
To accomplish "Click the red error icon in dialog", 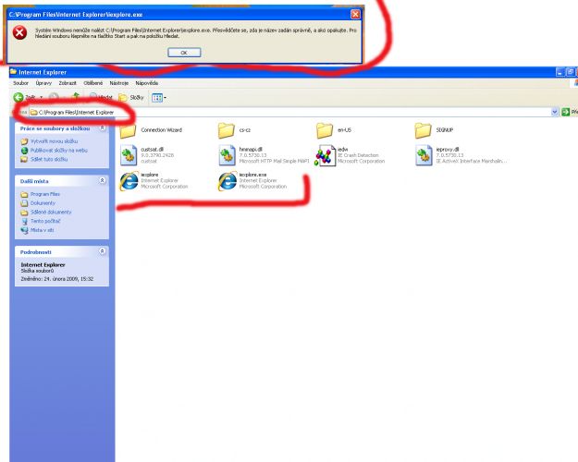I will pos(19,32).
